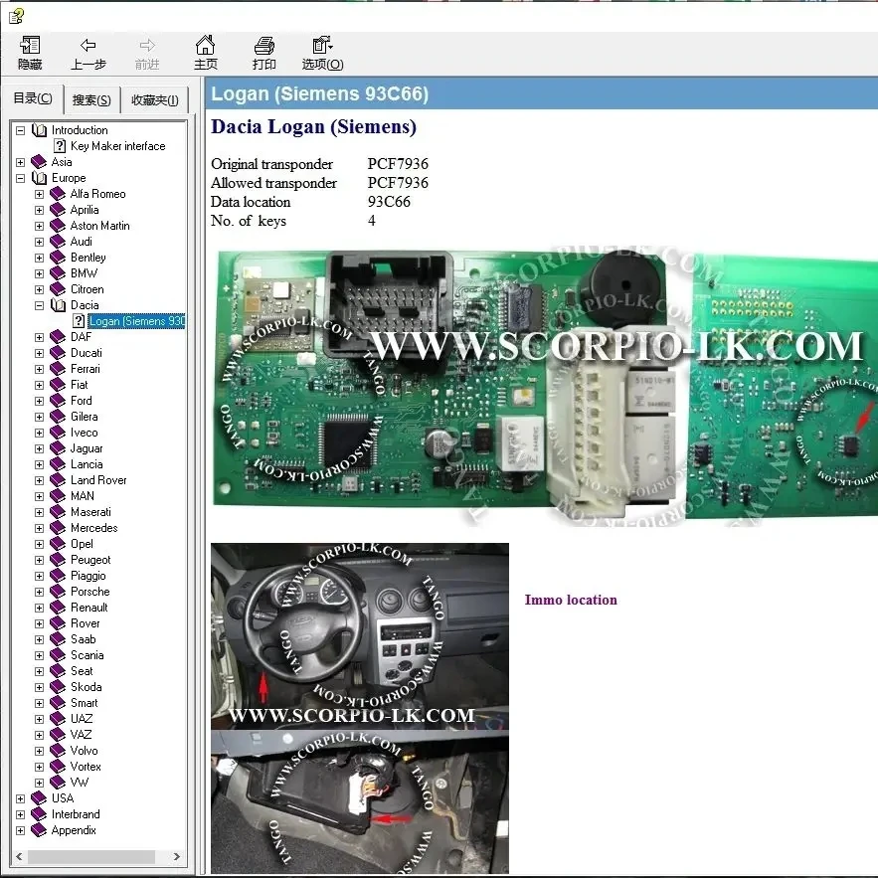This screenshot has width=878, height=878.
Task: Click the tree scrollbar left arrow
Action: [x=20, y=857]
